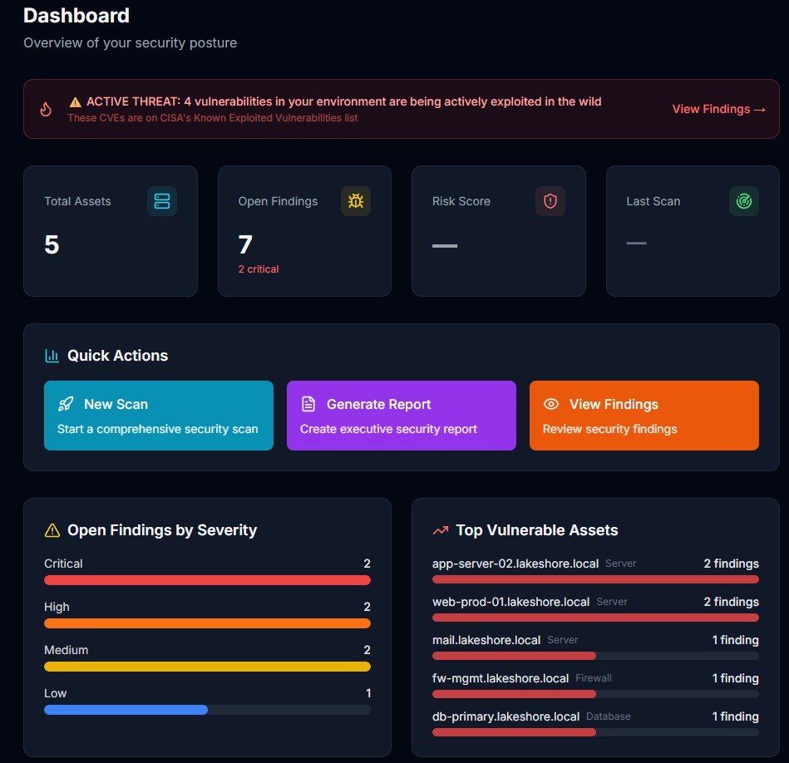Open View Findings link in threat banner

719,109
